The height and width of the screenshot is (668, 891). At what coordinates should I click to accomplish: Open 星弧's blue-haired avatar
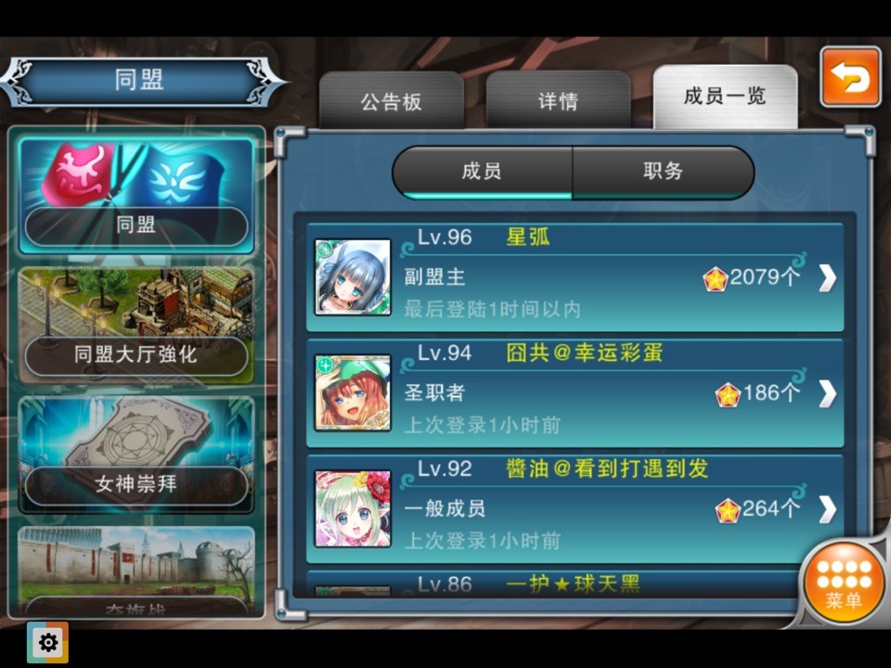pos(353,276)
